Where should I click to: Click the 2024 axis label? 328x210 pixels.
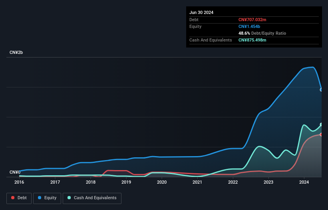pos(304,182)
